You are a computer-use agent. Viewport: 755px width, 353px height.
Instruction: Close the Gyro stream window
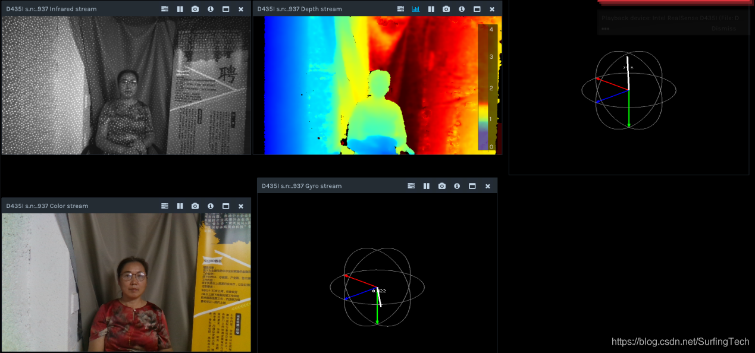tap(488, 186)
